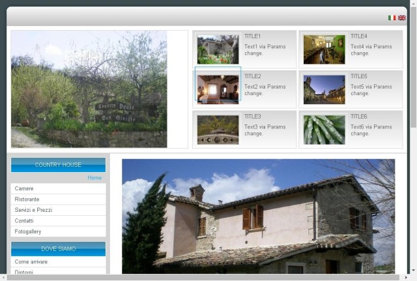Open the Fotogallery menu item
The width and height of the screenshot is (417, 281).
(x=58, y=231)
